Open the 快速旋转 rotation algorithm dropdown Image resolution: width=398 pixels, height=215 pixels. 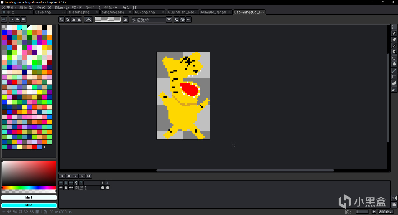169,20
